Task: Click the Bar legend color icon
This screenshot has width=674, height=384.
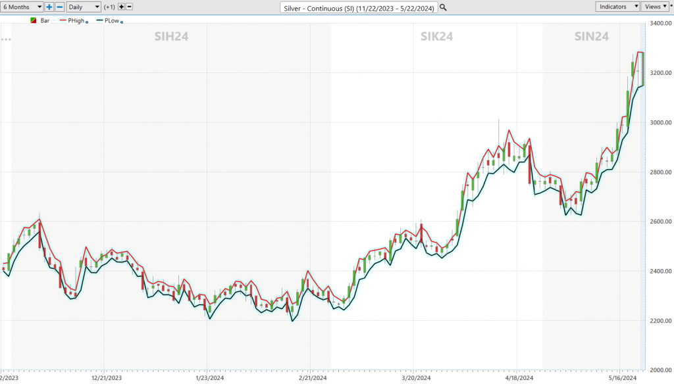Action: [34, 20]
